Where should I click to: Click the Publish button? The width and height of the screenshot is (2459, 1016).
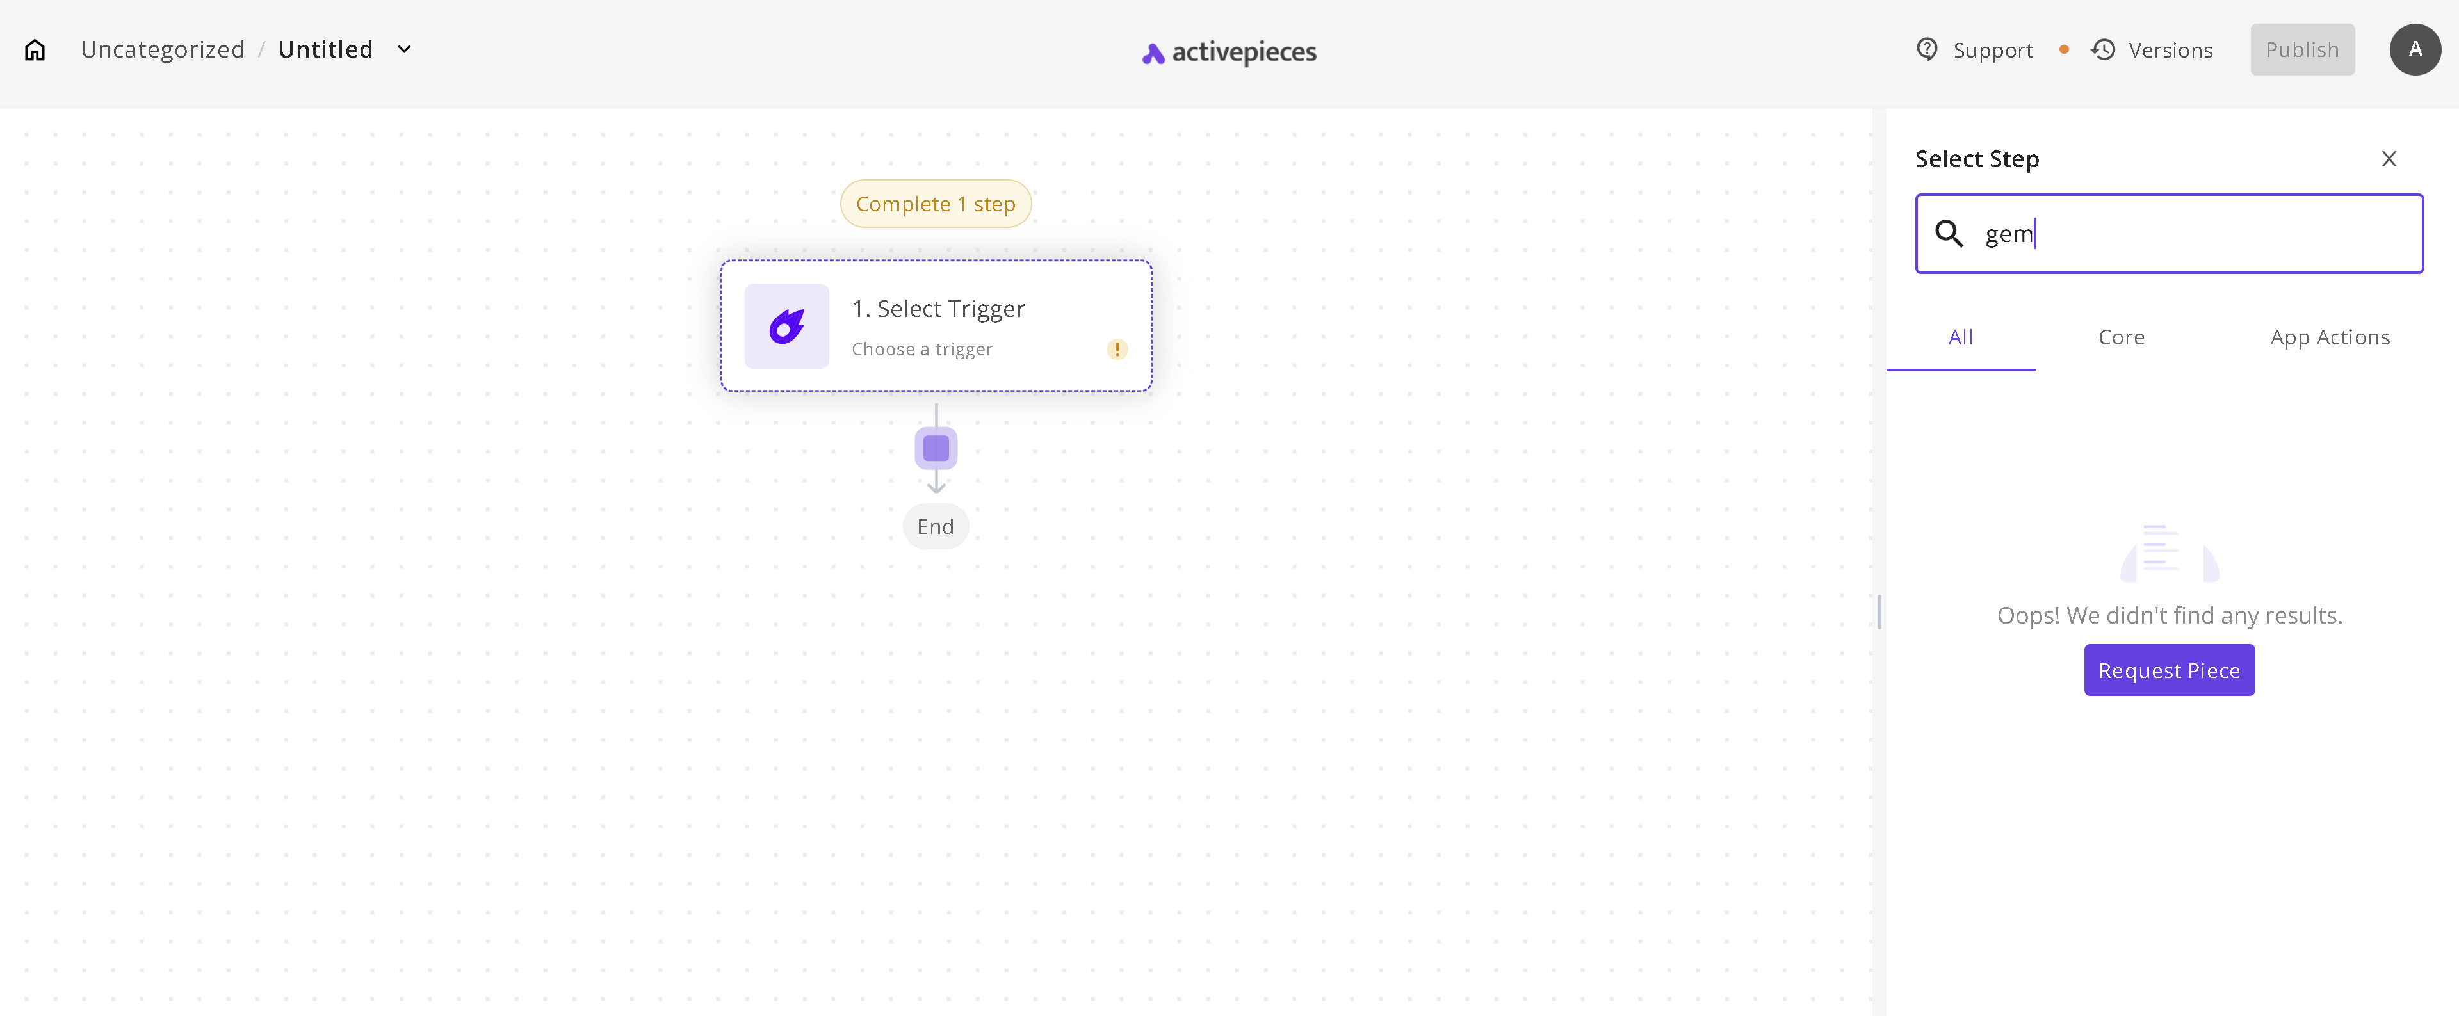(2301, 49)
